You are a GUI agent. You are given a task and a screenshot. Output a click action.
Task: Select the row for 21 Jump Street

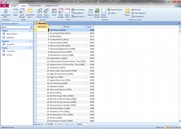(x=35, y=33)
